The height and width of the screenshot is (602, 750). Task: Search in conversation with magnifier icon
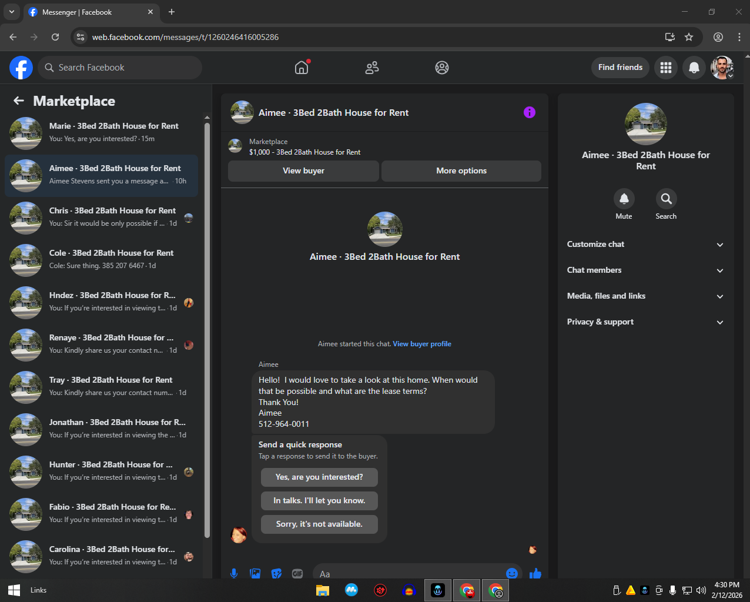pyautogui.click(x=667, y=199)
